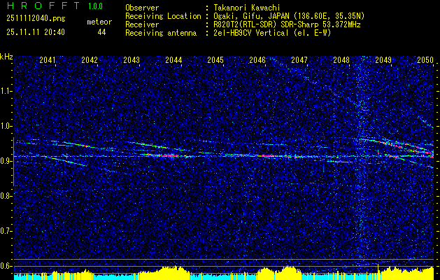
Task: Click the Receiver label
Action: coord(142,24)
